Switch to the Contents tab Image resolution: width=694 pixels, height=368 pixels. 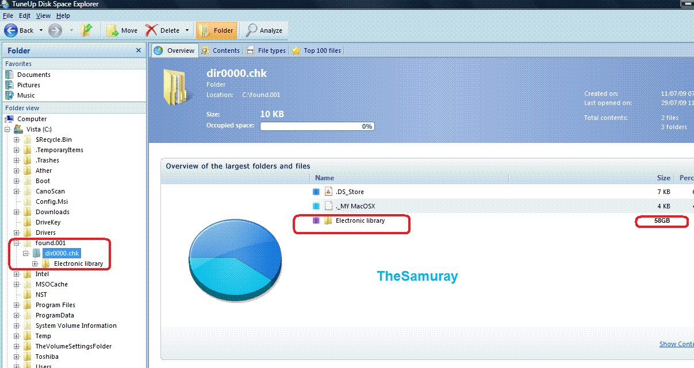click(x=221, y=51)
